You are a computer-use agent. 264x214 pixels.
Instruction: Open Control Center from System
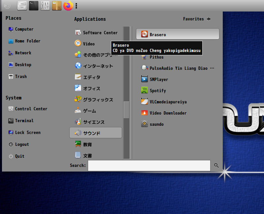(x=28, y=109)
